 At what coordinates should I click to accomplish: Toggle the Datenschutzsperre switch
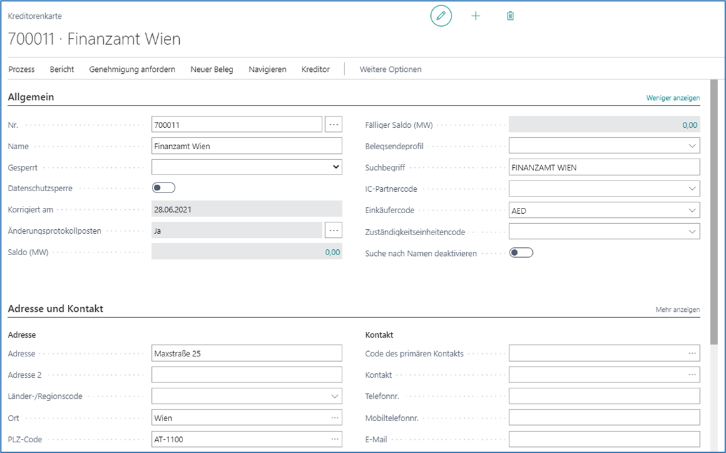(x=164, y=188)
